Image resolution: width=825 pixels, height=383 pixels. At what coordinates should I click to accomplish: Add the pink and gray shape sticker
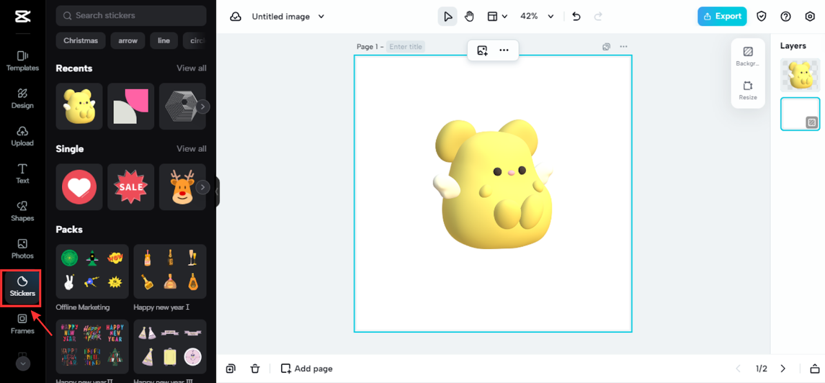coord(131,106)
